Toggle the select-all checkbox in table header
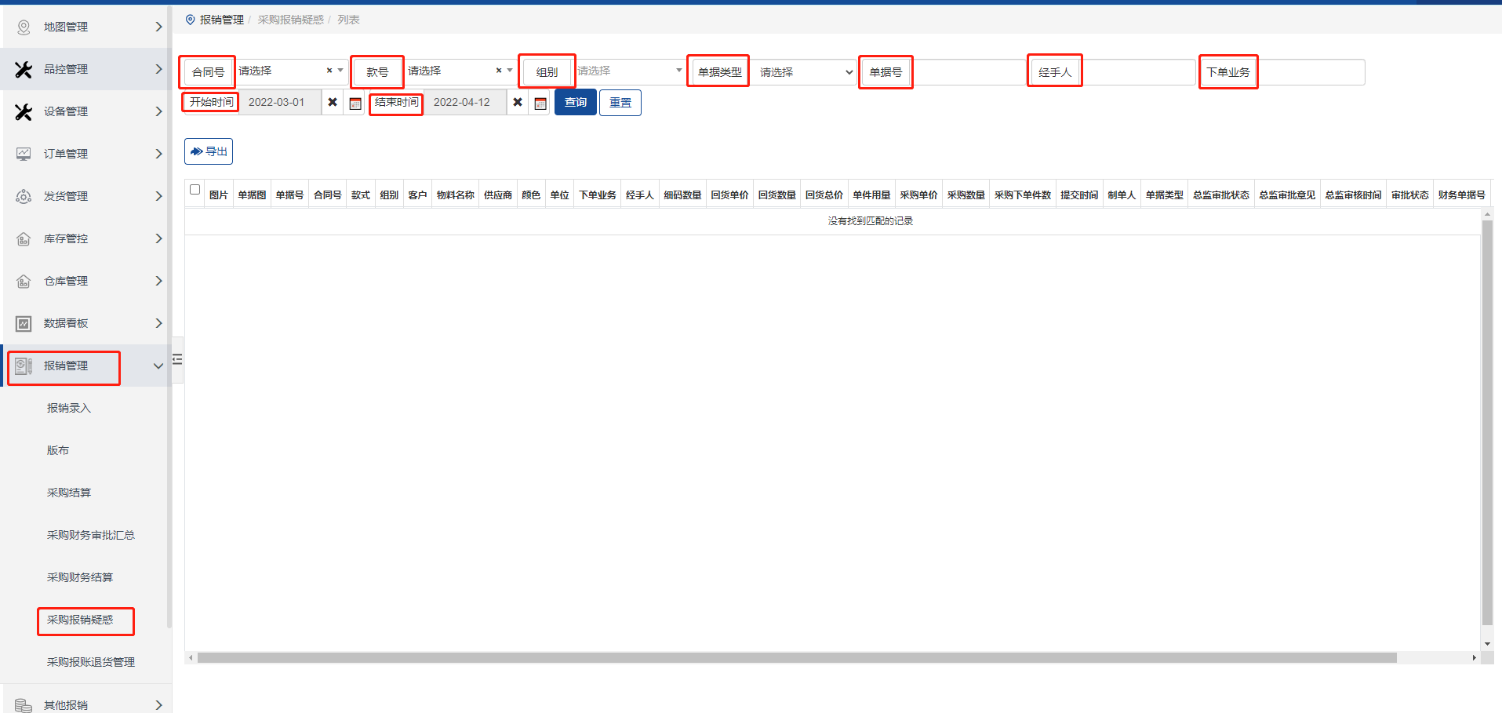The height and width of the screenshot is (713, 1502). tap(195, 190)
